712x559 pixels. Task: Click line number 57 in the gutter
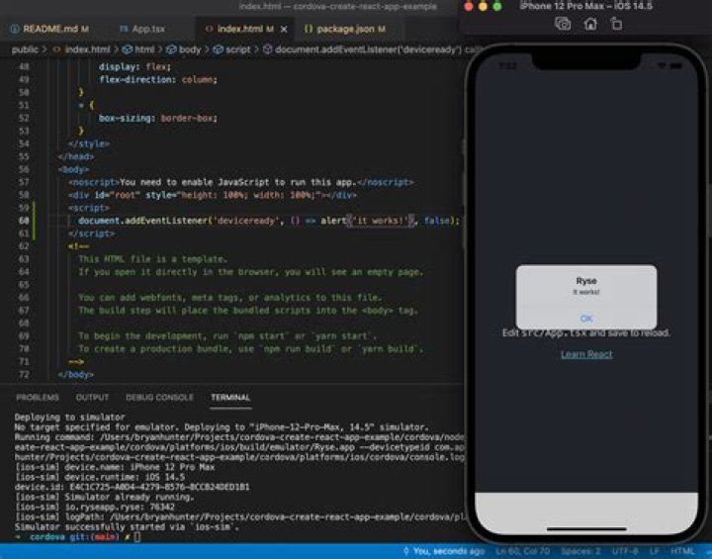[24, 182]
